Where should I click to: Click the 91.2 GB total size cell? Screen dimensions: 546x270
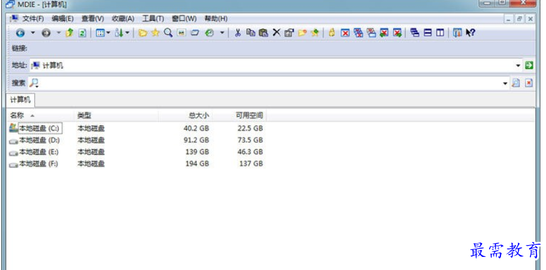coord(196,140)
